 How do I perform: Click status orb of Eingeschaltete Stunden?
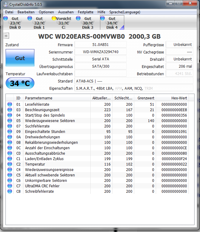click(10, 131)
